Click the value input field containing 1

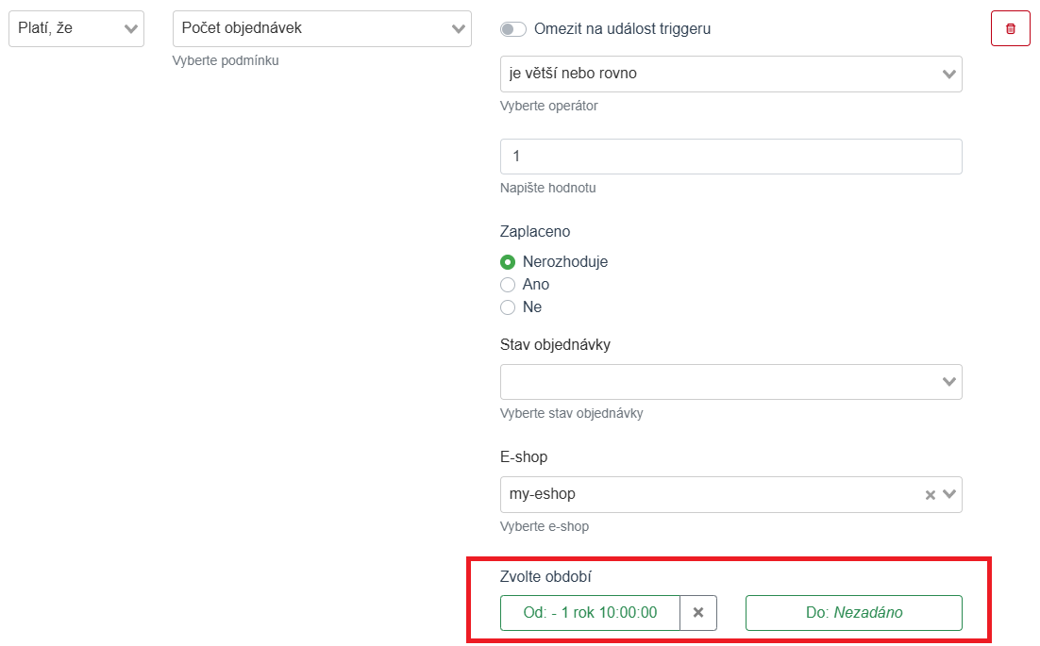pyautogui.click(x=730, y=157)
